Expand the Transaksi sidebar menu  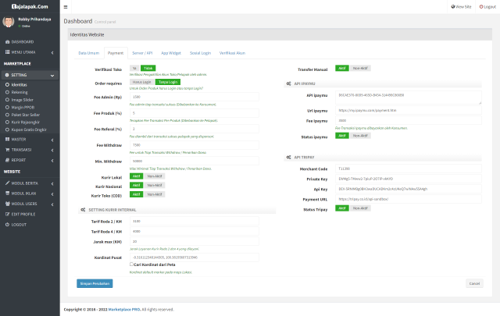(23, 149)
